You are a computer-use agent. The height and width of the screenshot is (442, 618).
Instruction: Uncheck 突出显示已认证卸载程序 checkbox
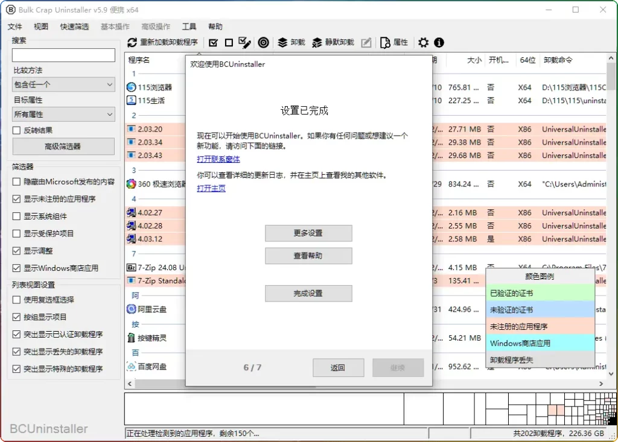coord(16,335)
